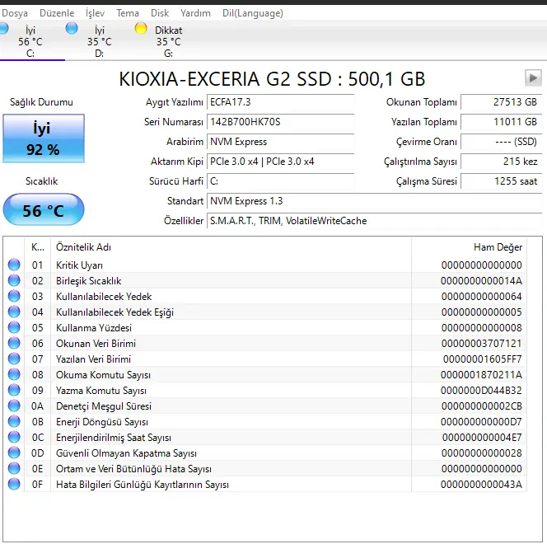Click the Çevirme Oranı value ---- (SSD)
The height and width of the screenshot is (544, 547).
502,142
